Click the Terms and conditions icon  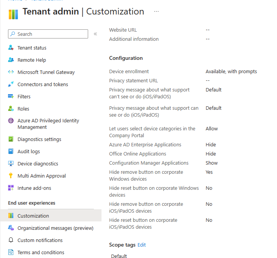[11, 252]
